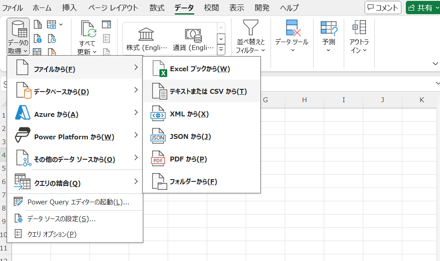Open Forecast (予測) group

coord(329,36)
